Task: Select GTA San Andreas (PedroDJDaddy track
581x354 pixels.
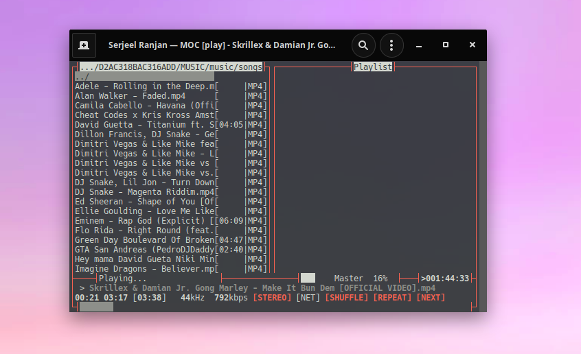Action: click(x=170, y=250)
